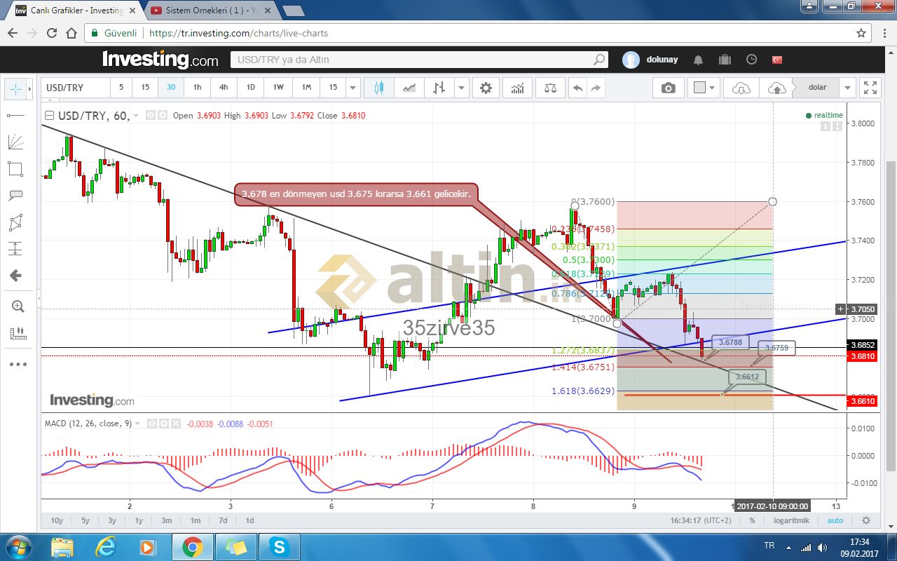Click the USD/TRY symbol input field
The height and width of the screenshot is (561, 897).
(x=76, y=88)
